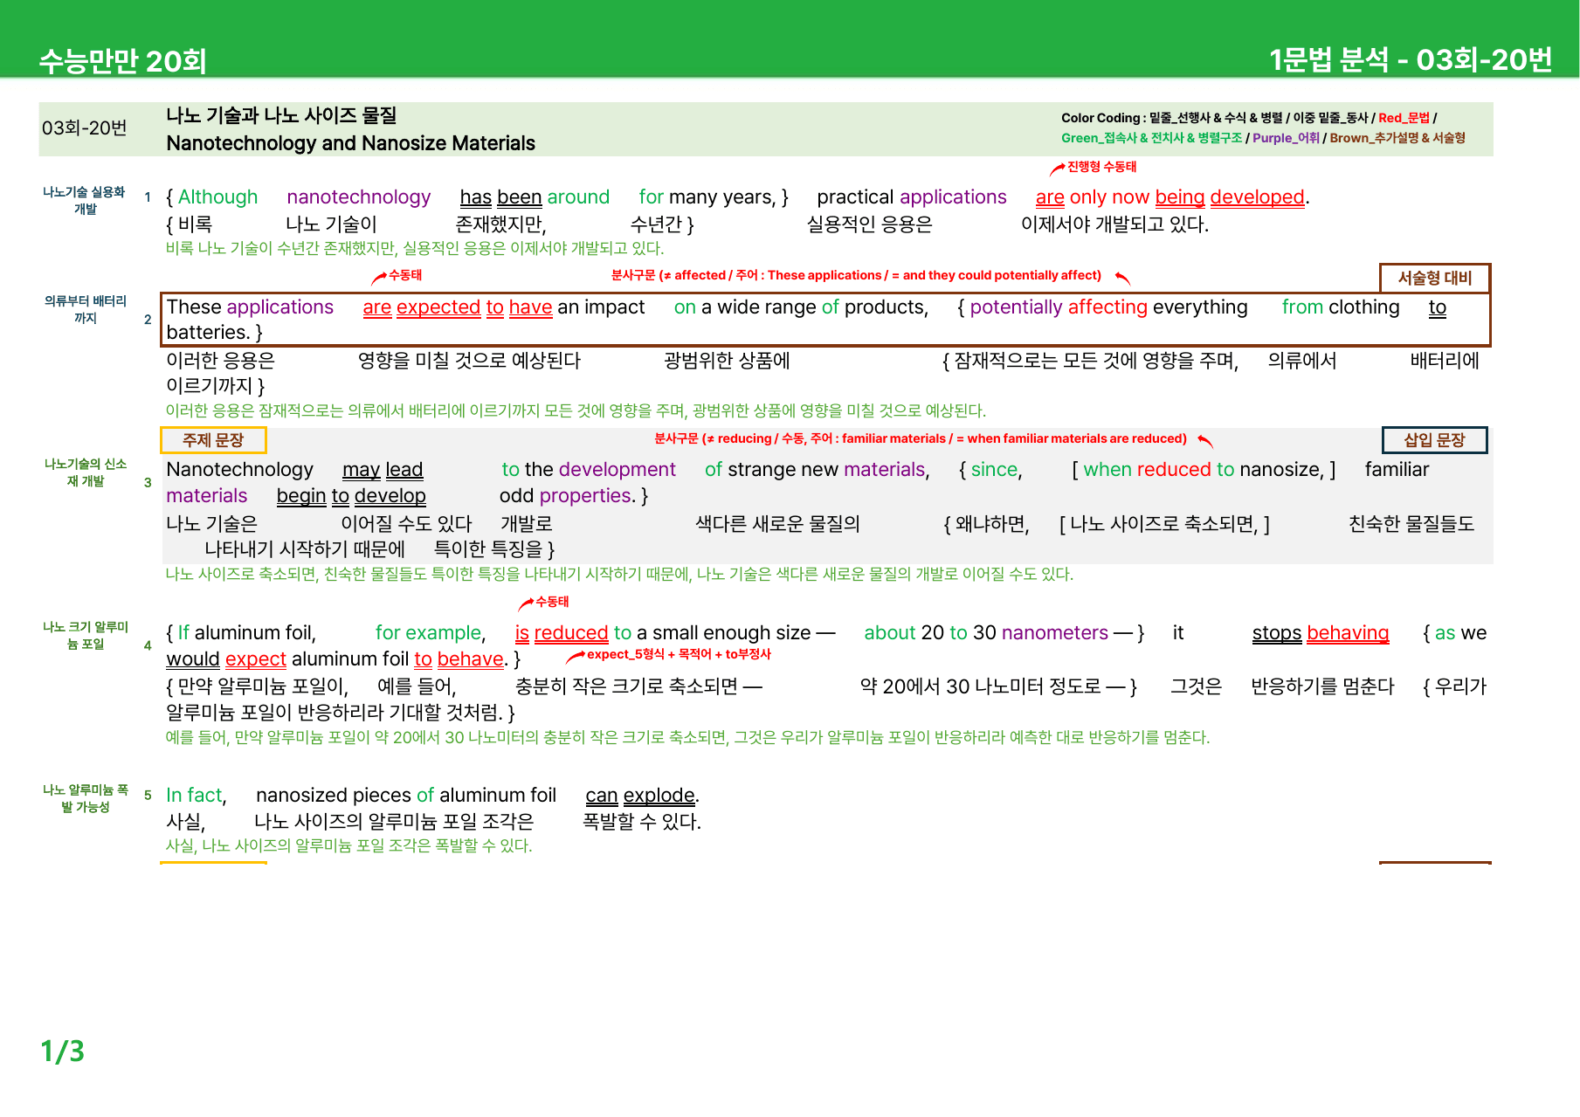
Task: Click the '삽입 문장' box label
Action: click(1434, 440)
